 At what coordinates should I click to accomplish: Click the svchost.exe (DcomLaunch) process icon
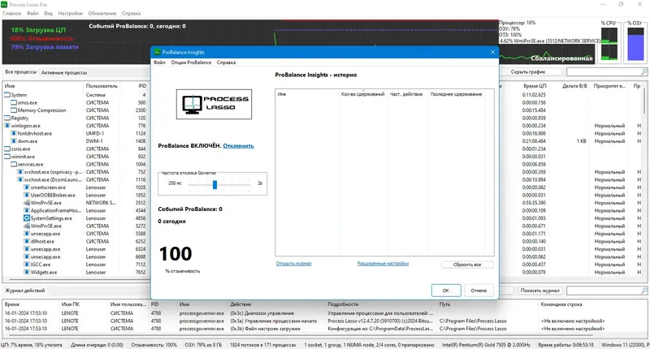[x=20, y=179]
